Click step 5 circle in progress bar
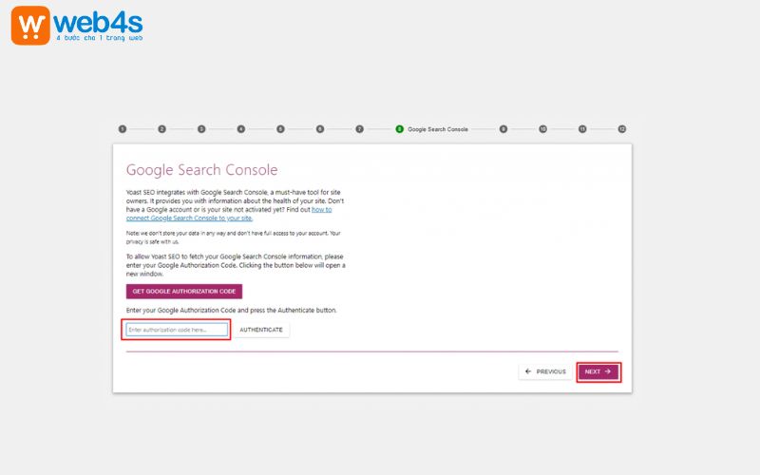The image size is (760, 475). pos(280,128)
